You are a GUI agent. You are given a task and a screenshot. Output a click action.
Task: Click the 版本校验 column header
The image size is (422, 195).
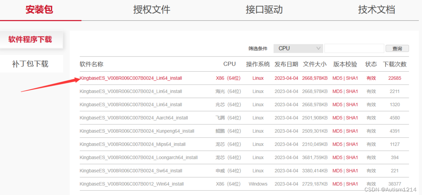click(x=345, y=64)
